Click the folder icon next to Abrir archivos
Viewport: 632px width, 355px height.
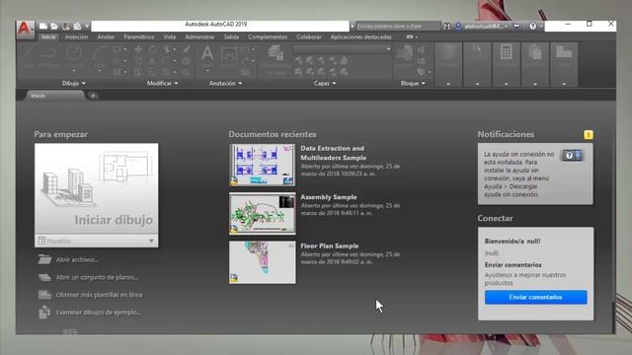[x=44, y=259]
